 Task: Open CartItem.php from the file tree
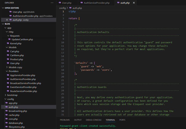pos(17,55)
